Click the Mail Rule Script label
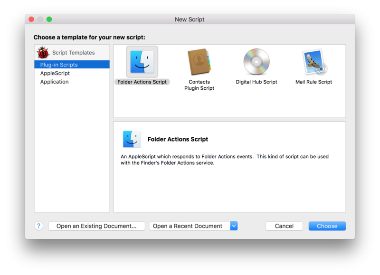Screen dimensions: 380x275 (x=314, y=82)
